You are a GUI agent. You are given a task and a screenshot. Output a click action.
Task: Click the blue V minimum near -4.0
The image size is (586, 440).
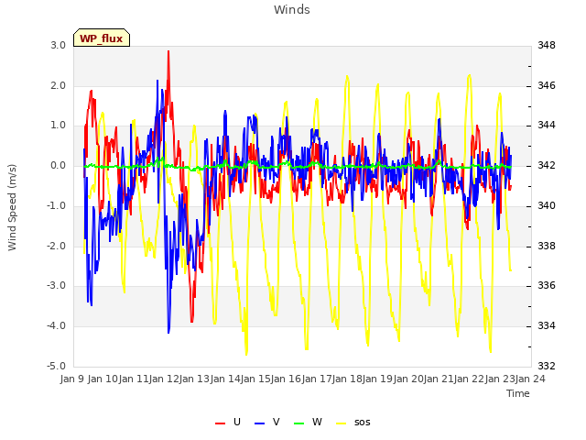click(x=168, y=332)
